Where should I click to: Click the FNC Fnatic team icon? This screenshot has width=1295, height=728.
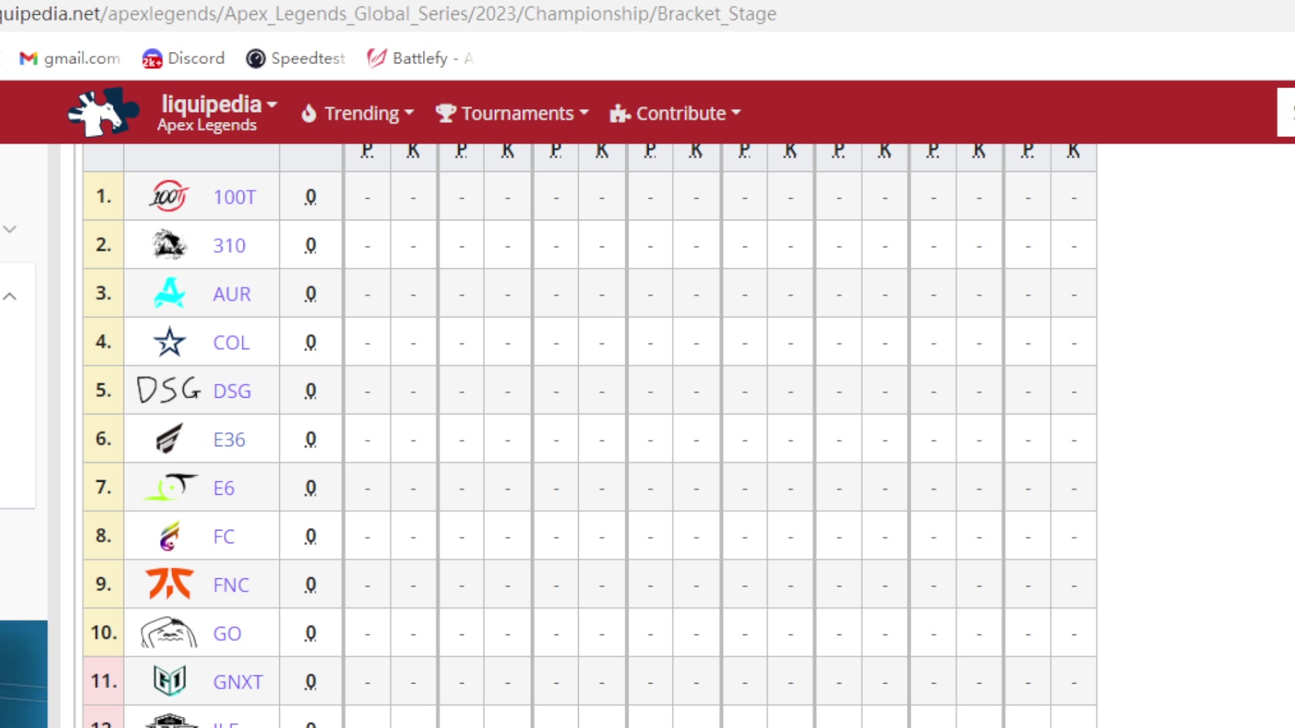click(x=168, y=584)
